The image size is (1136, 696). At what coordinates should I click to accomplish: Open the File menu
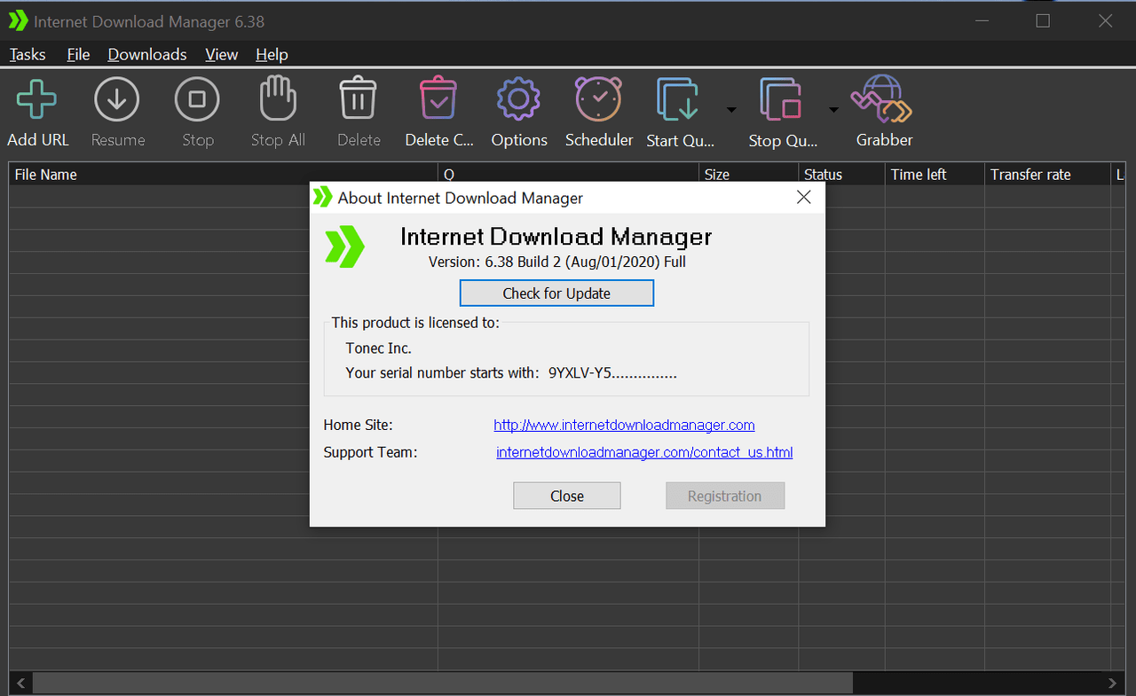coord(78,54)
